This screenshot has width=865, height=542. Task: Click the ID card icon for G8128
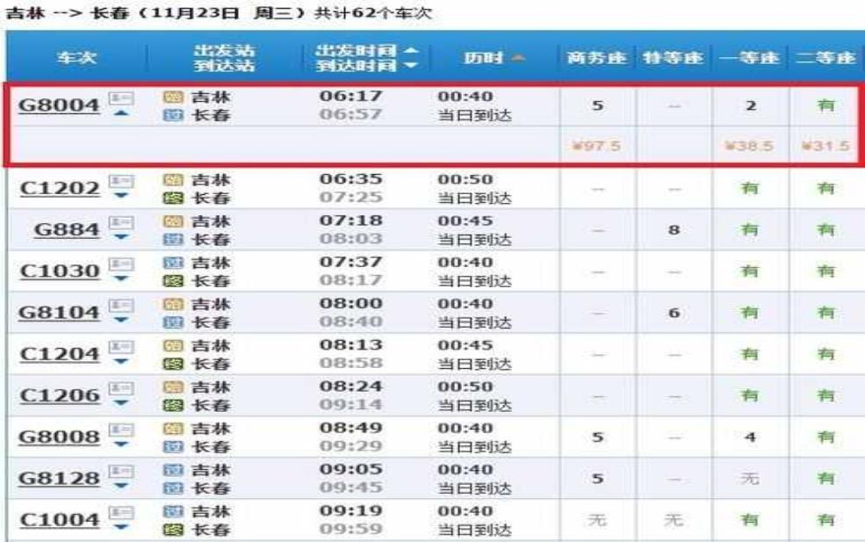tap(121, 471)
